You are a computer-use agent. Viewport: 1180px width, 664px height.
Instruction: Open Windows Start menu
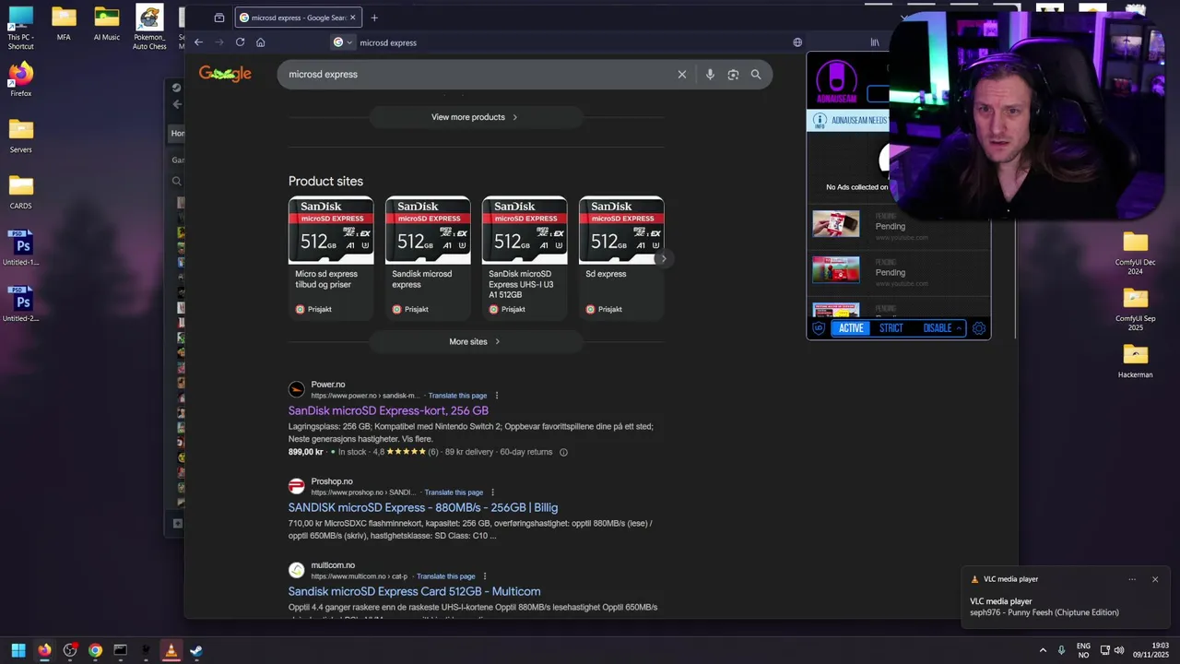tap(18, 650)
